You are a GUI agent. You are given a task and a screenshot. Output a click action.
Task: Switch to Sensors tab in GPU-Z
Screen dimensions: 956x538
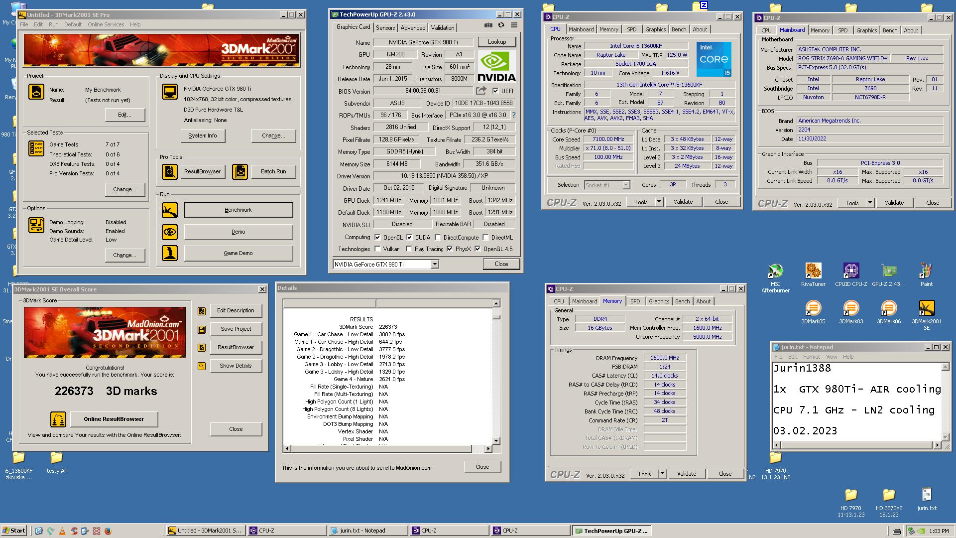pos(385,28)
